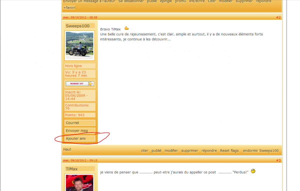Click Envoyer msg to message Sweeps100
Image resolution: width=300 pixels, height=191 pixels.
(80, 131)
